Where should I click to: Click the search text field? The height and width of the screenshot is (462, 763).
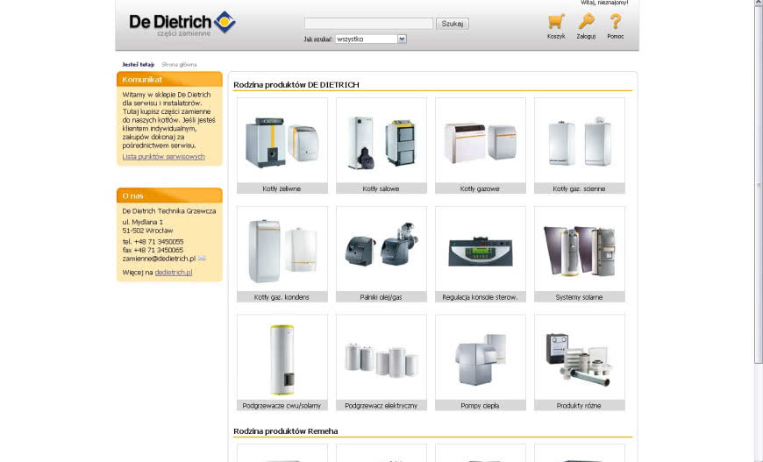(x=368, y=24)
